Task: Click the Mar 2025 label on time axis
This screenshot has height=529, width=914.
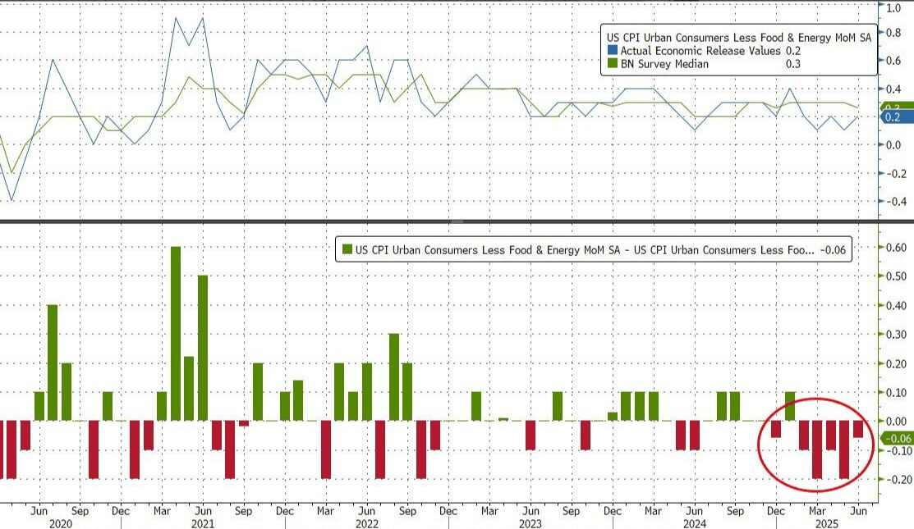Action: point(816,511)
